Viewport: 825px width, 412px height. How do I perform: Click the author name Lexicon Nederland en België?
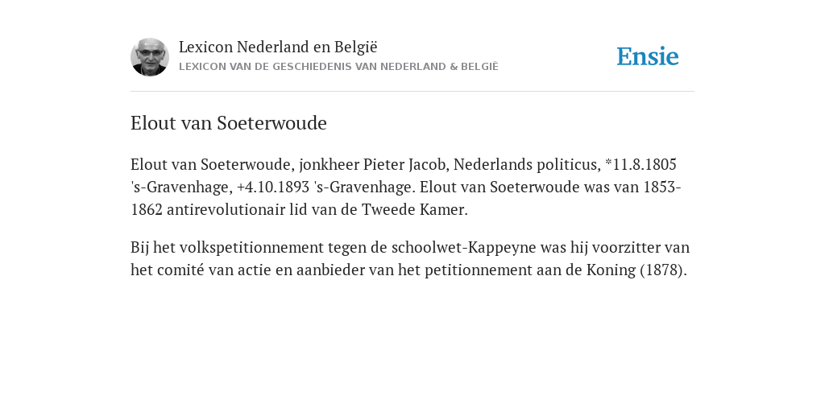click(278, 47)
